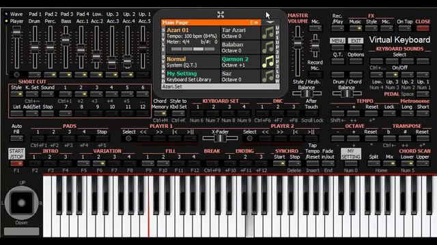
Task: Click the Saz Lower music note icon
Action: (268, 76)
